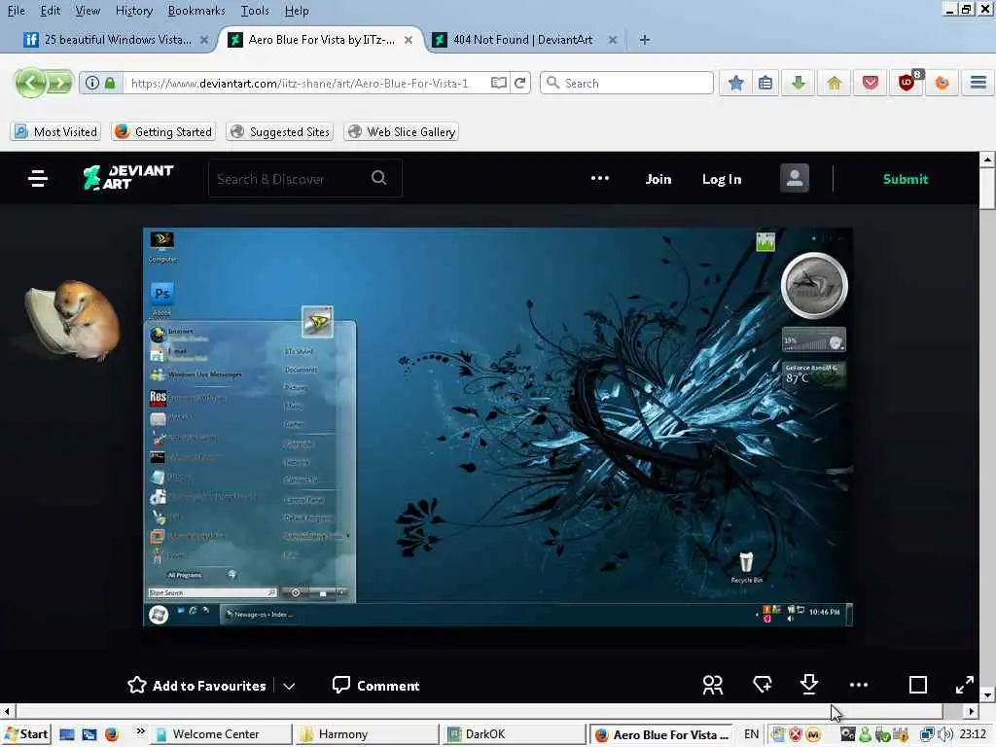Screen dimensions: 996x747
Task: Click the volume speaker tray icon
Action: point(944,734)
